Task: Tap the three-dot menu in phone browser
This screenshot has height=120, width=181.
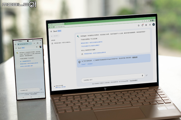Action: tap(40, 43)
